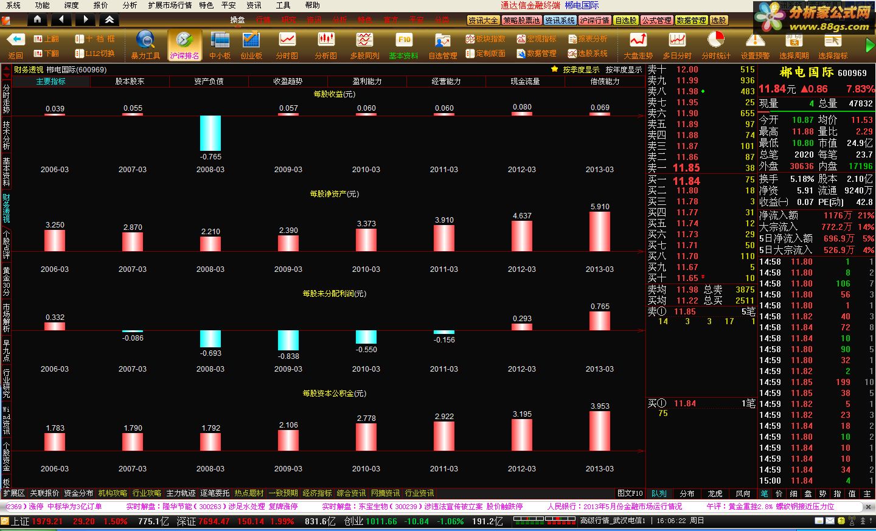
Task: Select 分时走势 in left sidebar
Action: (6, 99)
